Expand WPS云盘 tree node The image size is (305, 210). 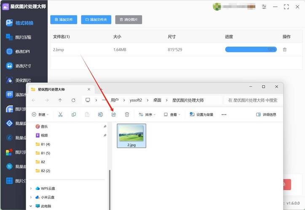tap(31, 188)
